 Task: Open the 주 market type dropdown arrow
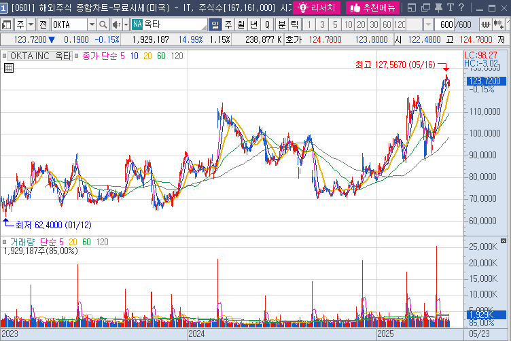pyautogui.click(x=31, y=24)
